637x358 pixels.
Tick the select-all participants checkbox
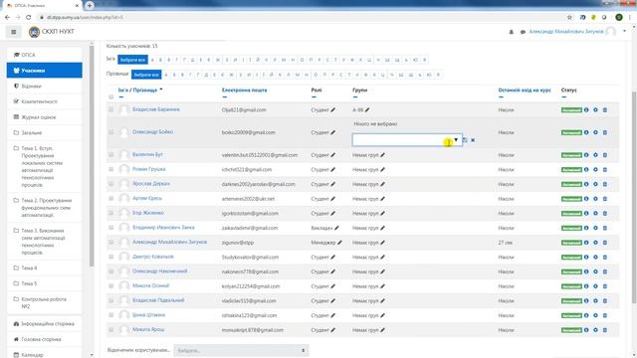[110, 96]
